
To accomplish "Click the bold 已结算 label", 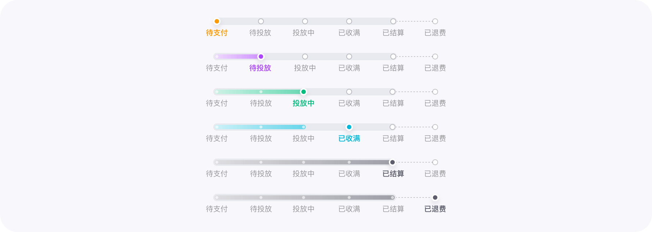I will [393, 174].
